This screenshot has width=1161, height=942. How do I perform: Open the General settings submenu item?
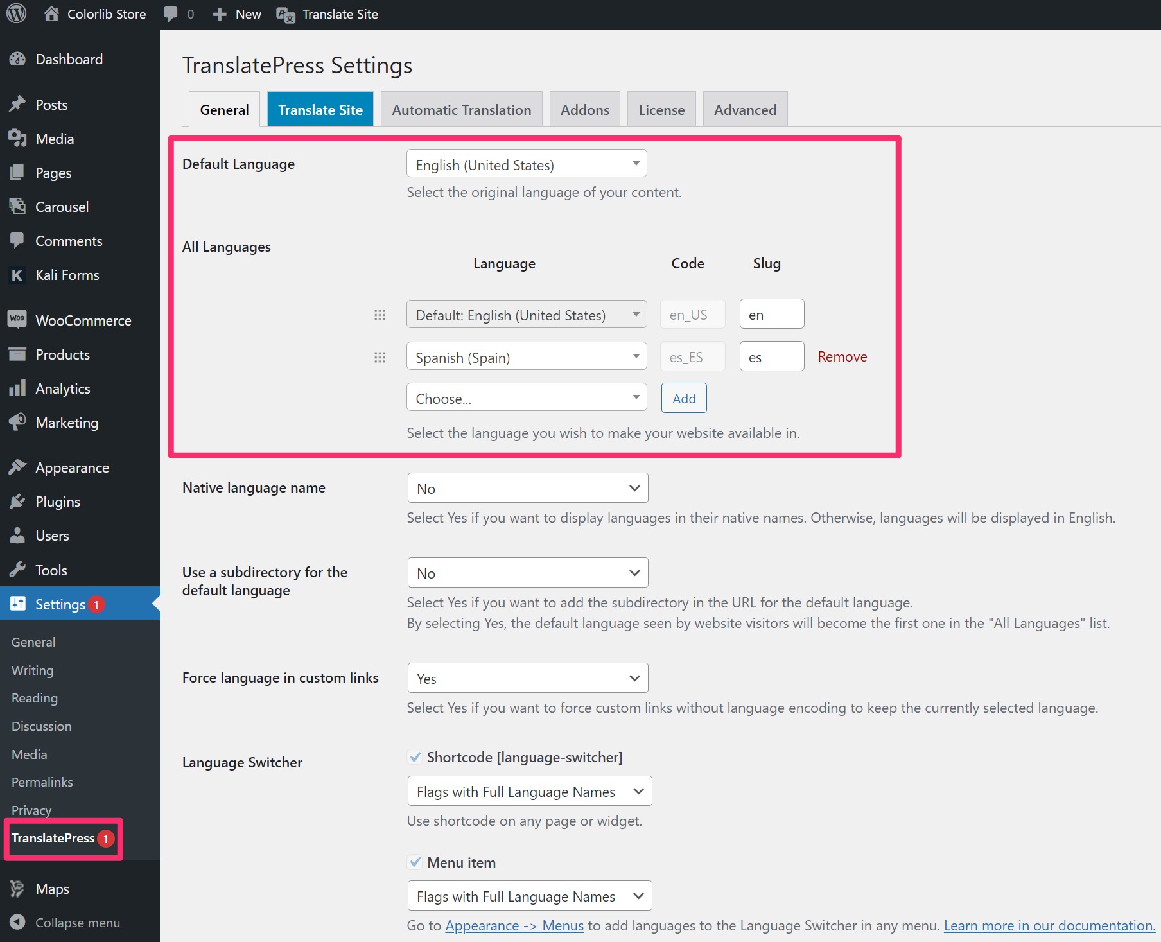[x=33, y=642]
